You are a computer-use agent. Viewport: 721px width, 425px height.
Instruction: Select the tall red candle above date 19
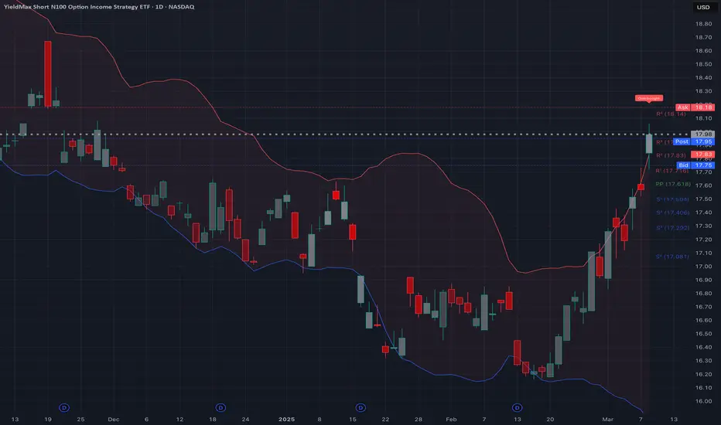pos(48,74)
